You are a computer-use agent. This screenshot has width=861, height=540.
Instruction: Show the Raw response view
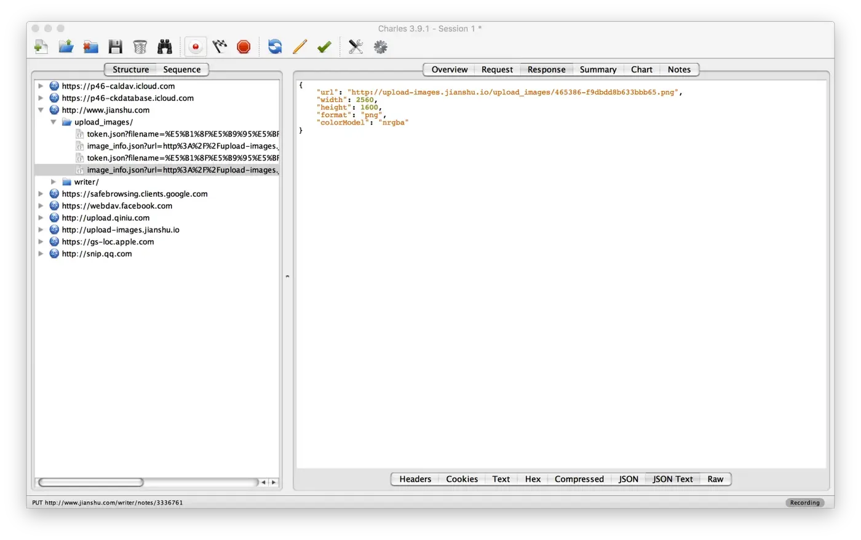click(x=715, y=479)
